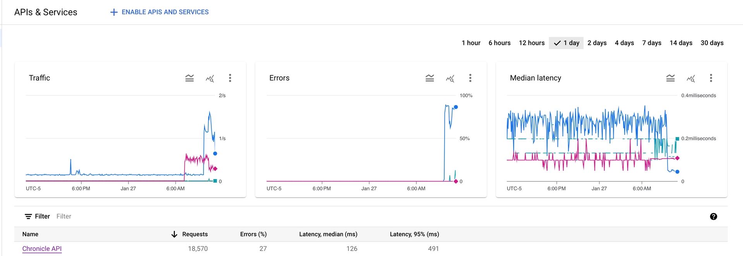Screen dimensions: 743x256
Task: Click the Traffic chart title
Action: (x=39, y=78)
